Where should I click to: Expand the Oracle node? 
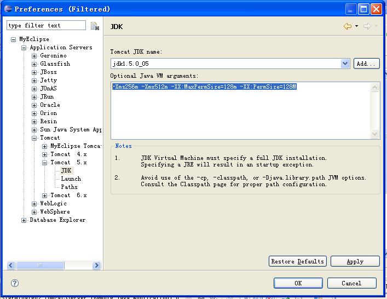(34, 105)
